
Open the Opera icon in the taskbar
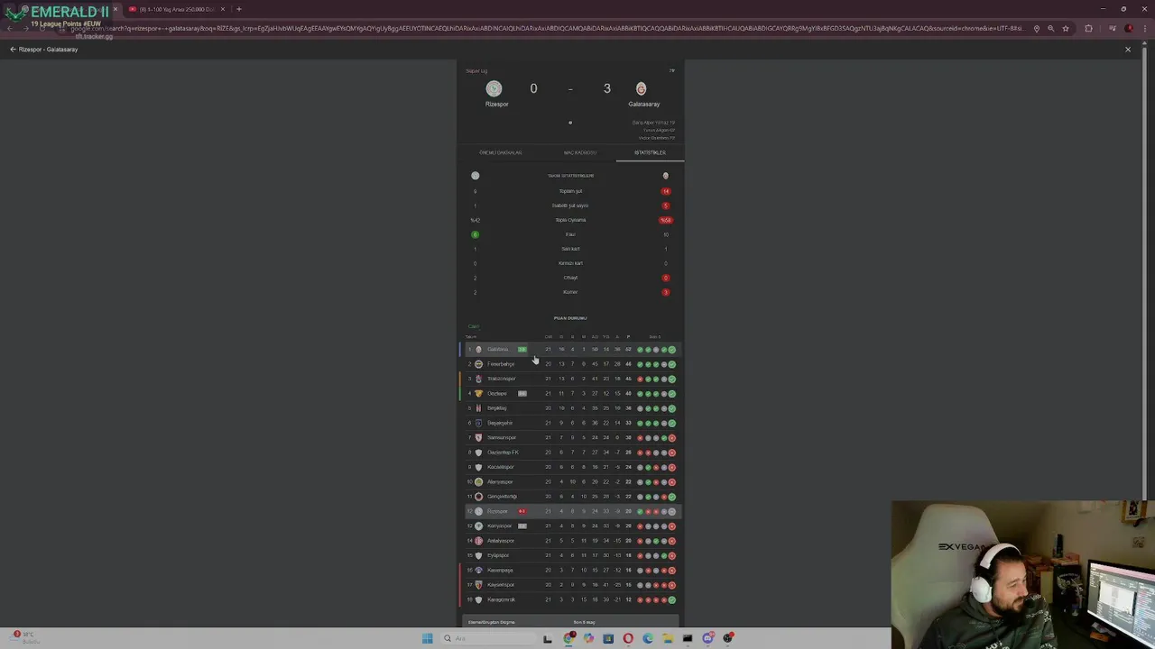point(628,638)
